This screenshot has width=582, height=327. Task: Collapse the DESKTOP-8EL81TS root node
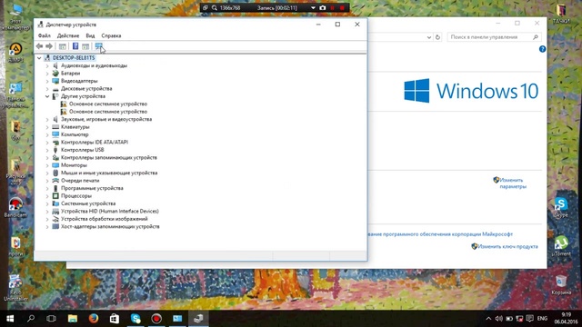pos(39,58)
